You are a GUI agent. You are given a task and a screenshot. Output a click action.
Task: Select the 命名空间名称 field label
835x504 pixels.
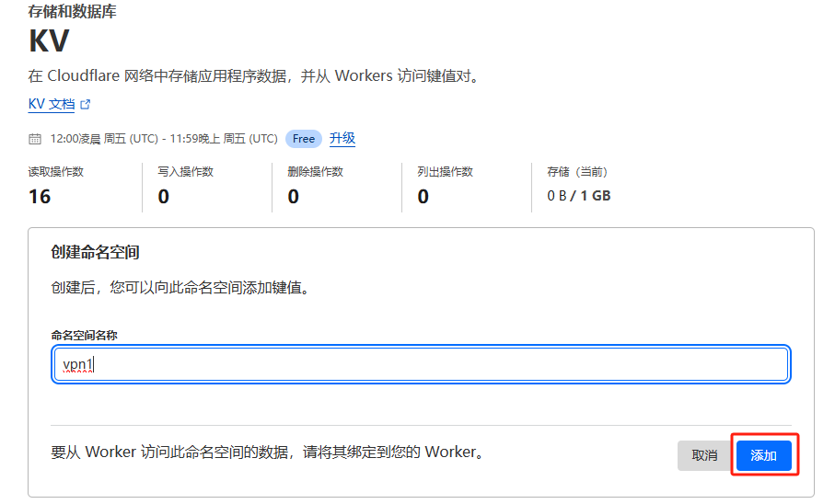[x=84, y=336]
